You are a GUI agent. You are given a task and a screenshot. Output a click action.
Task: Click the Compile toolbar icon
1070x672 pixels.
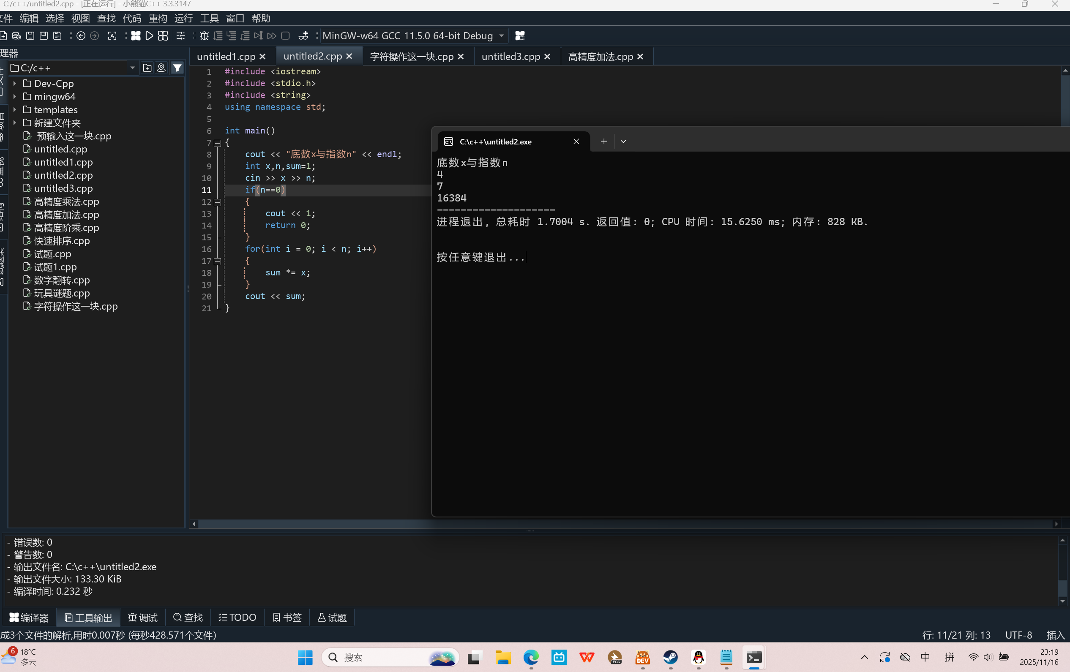pyautogui.click(x=136, y=36)
